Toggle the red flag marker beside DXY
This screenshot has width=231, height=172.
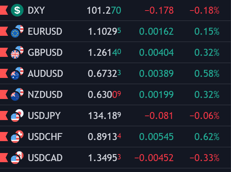(x=4, y=11)
